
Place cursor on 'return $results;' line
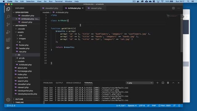pyautogui.click(x=65, y=47)
